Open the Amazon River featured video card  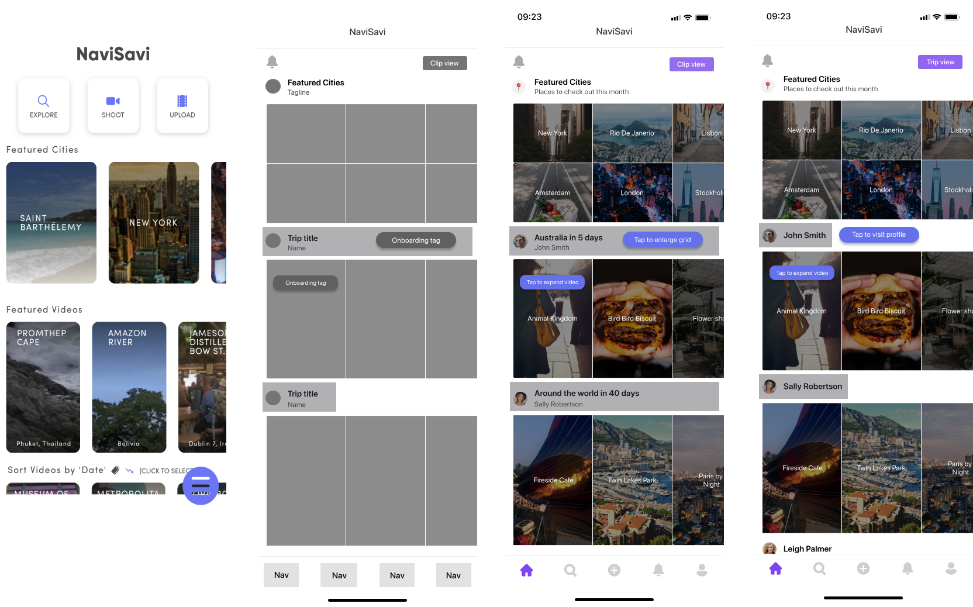point(129,387)
